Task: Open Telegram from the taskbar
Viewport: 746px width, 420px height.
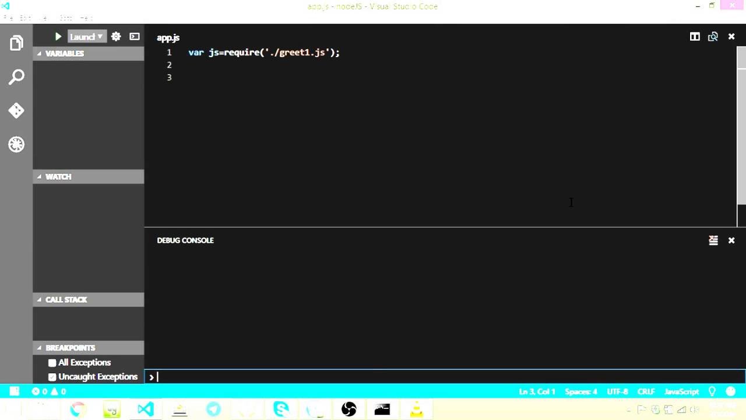Action: [x=213, y=409]
